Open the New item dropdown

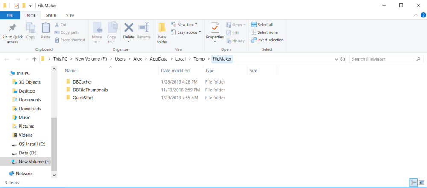(x=184, y=24)
